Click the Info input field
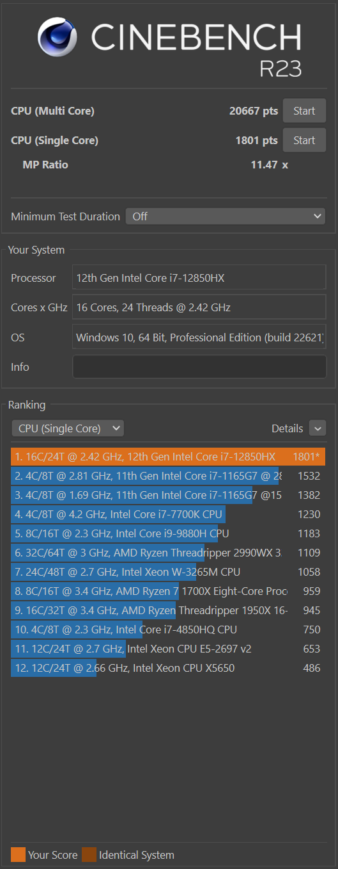338x869 pixels. tap(199, 367)
